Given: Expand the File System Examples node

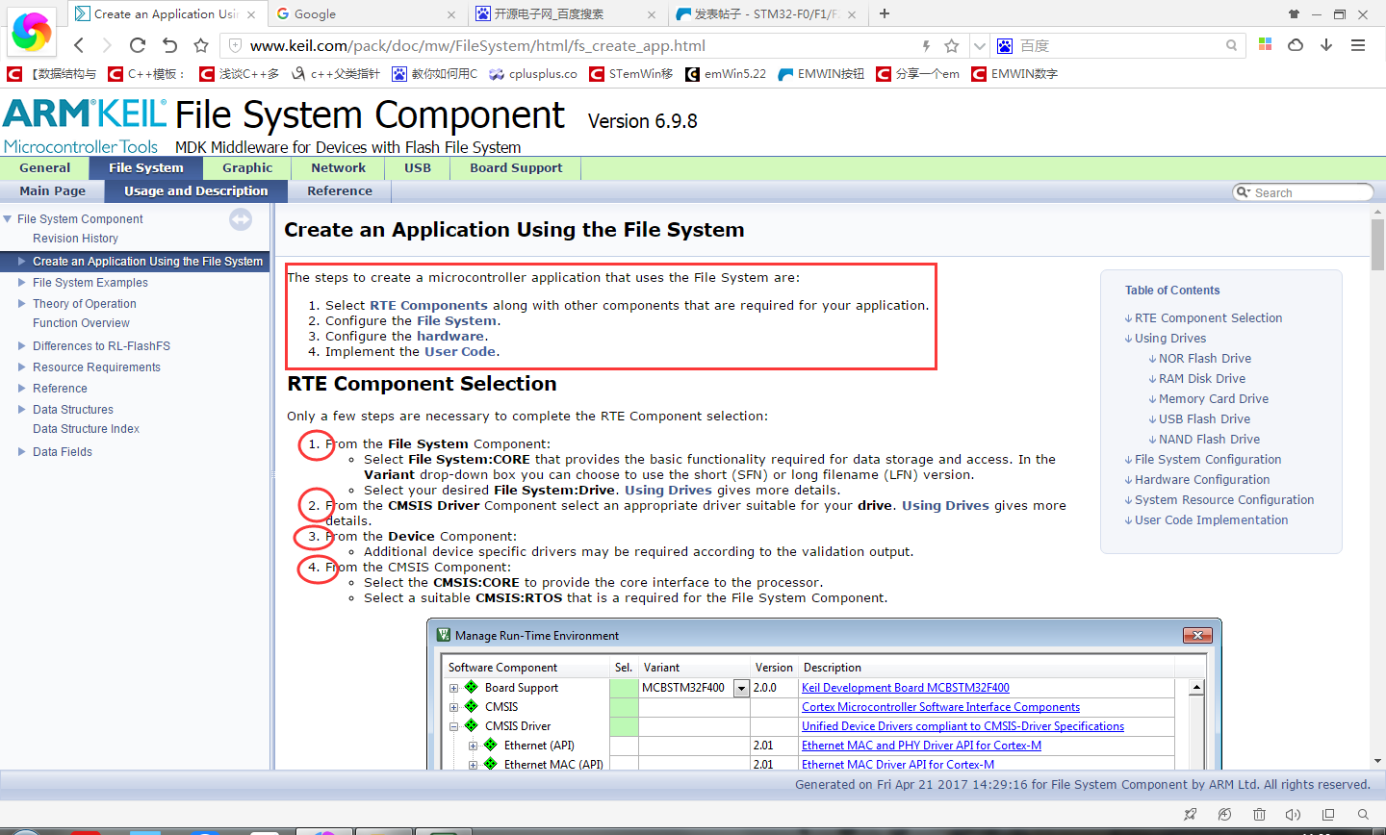Looking at the screenshot, I should [x=22, y=283].
